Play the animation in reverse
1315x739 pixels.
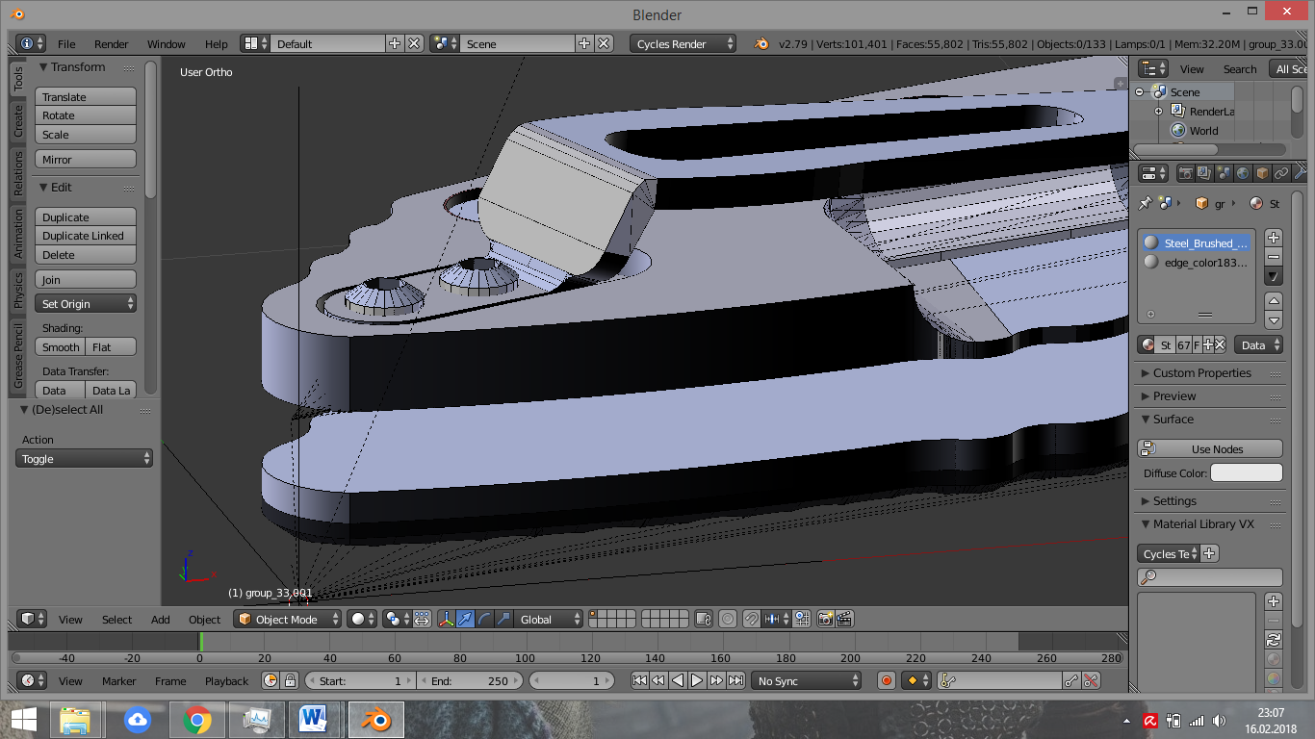pyautogui.click(x=678, y=680)
